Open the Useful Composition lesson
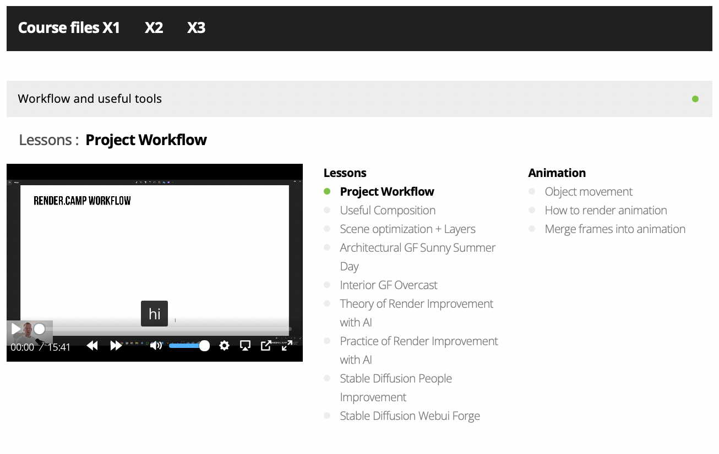The height and width of the screenshot is (454, 719). coord(387,210)
